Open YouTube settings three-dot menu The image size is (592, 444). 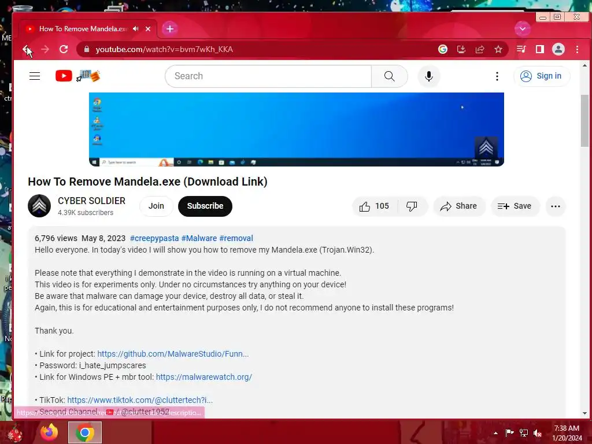tap(497, 76)
